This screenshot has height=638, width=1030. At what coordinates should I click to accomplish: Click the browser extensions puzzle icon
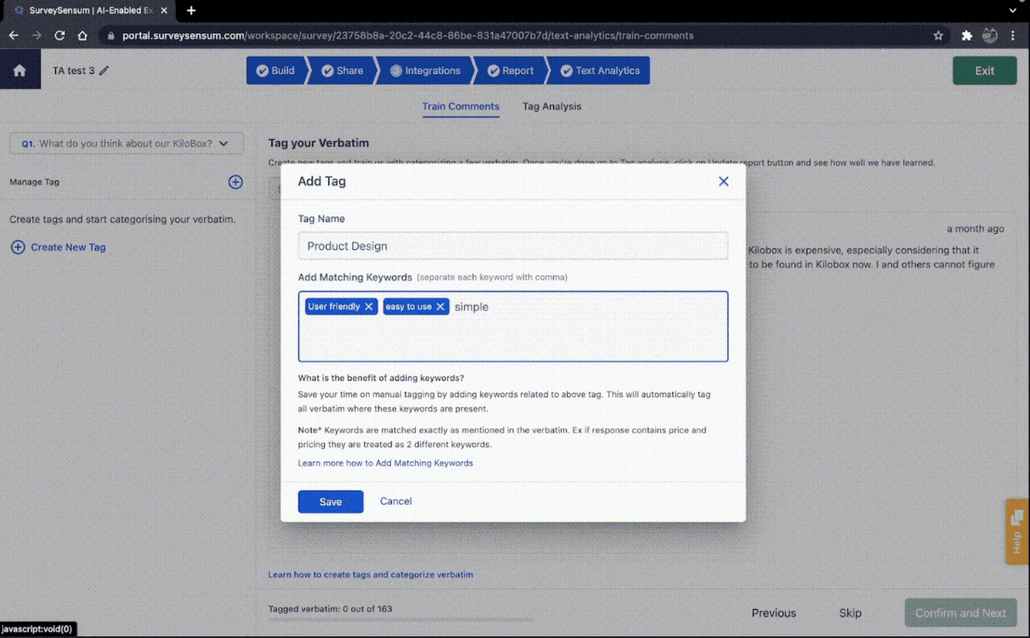[x=967, y=36]
